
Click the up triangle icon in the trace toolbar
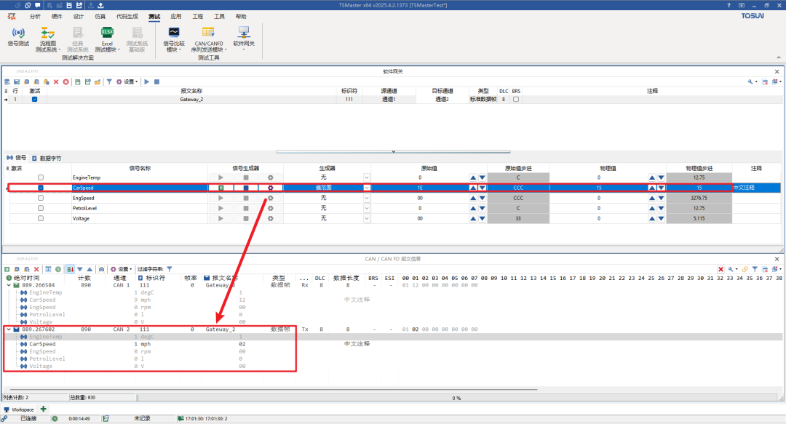90,269
